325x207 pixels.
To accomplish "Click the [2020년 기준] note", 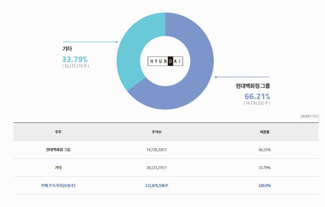I will tap(310, 116).
